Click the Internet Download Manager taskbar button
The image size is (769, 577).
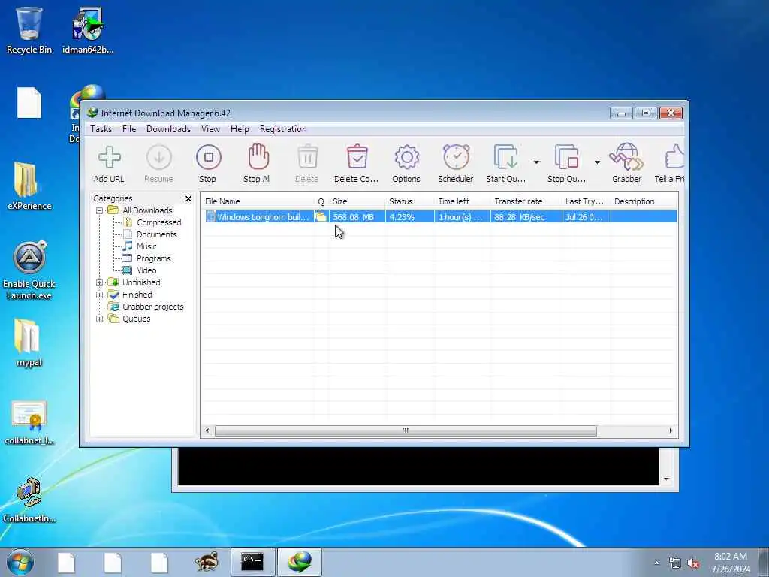click(300, 562)
